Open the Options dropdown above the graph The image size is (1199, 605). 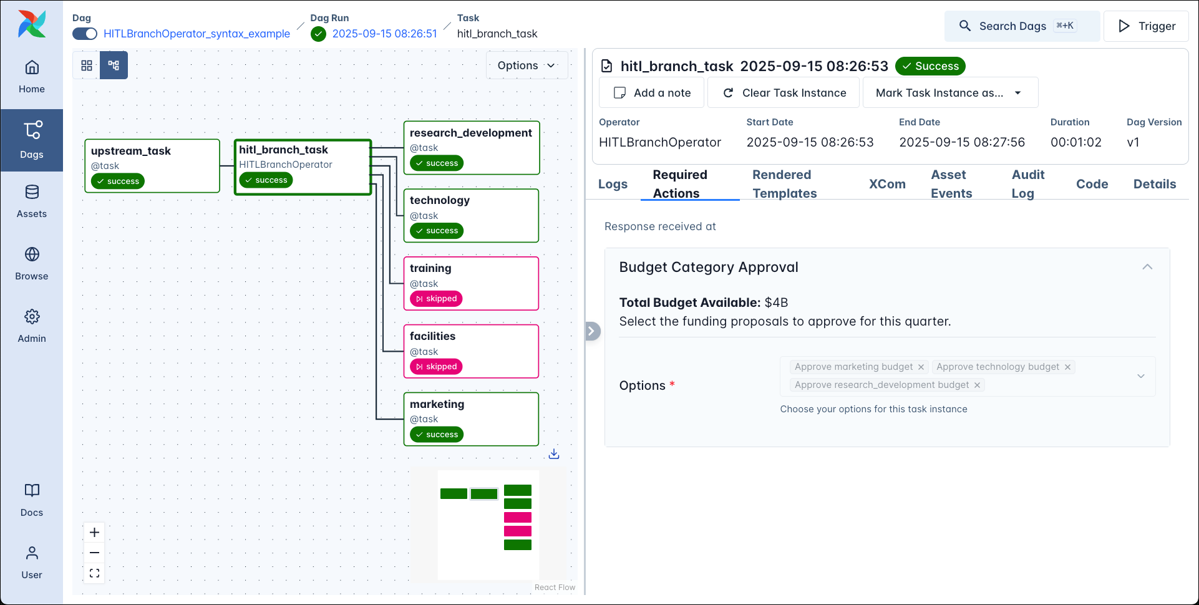tap(527, 65)
